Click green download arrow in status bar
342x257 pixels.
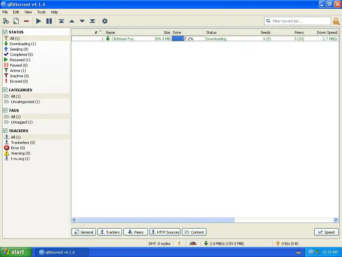[x=206, y=243]
